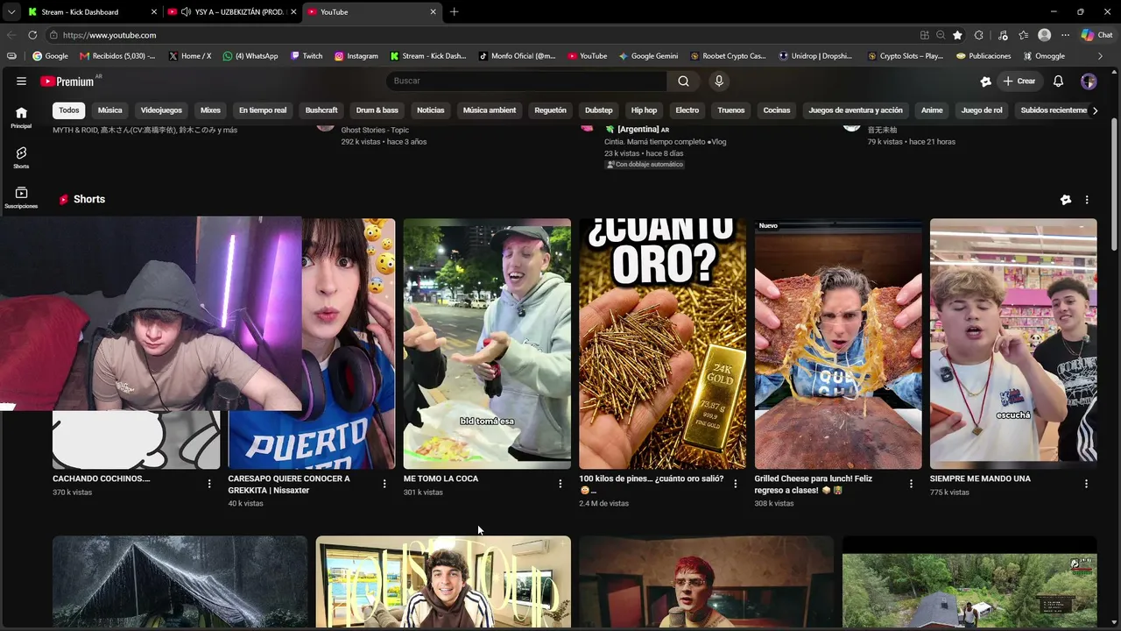This screenshot has height=631, width=1121.
Task: Open the browser favorites list icon
Action: tap(1023, 35)
